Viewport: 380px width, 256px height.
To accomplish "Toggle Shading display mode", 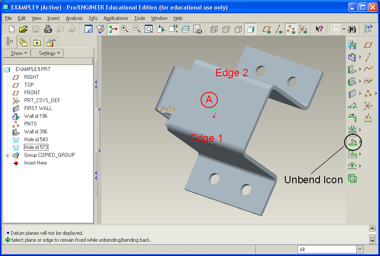I will tap(250, 29).
